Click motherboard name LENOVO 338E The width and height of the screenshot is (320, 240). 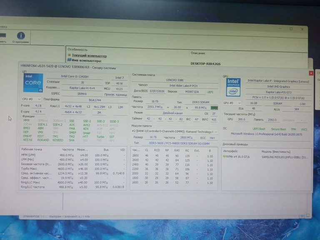pos(175,80)
